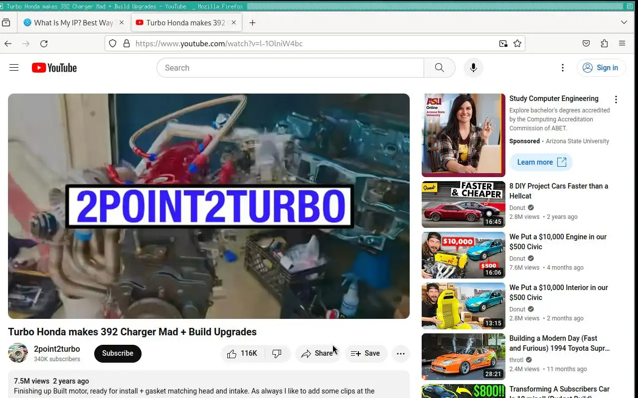Open $10,000 Interior in $500 Civic thumbnail
The width and height of the screenshot is (638, 398).
(x=464, y=306)
